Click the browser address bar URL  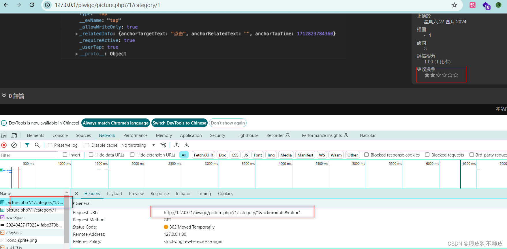[x=107, y=5]
